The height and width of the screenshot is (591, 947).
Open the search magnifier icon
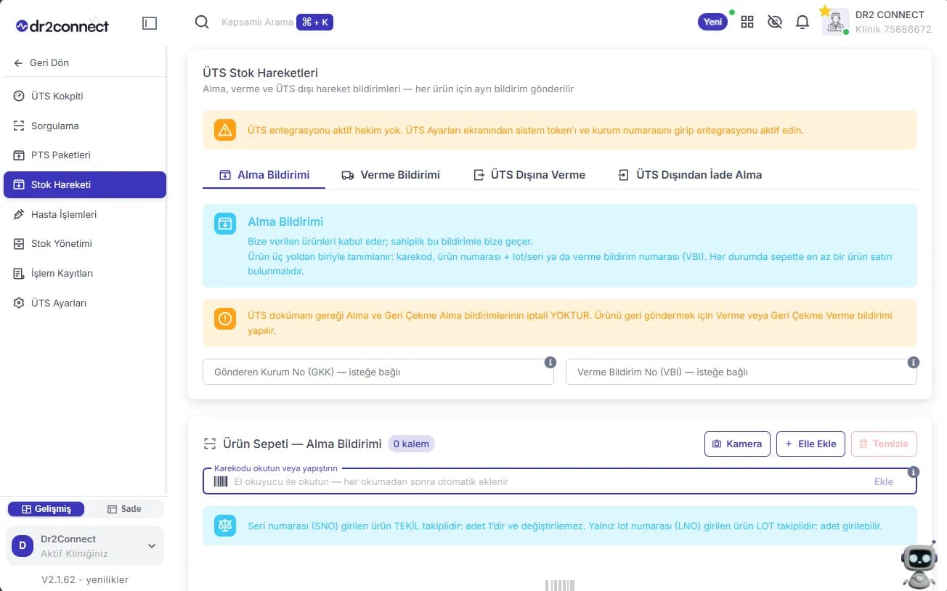click(202, 22)
